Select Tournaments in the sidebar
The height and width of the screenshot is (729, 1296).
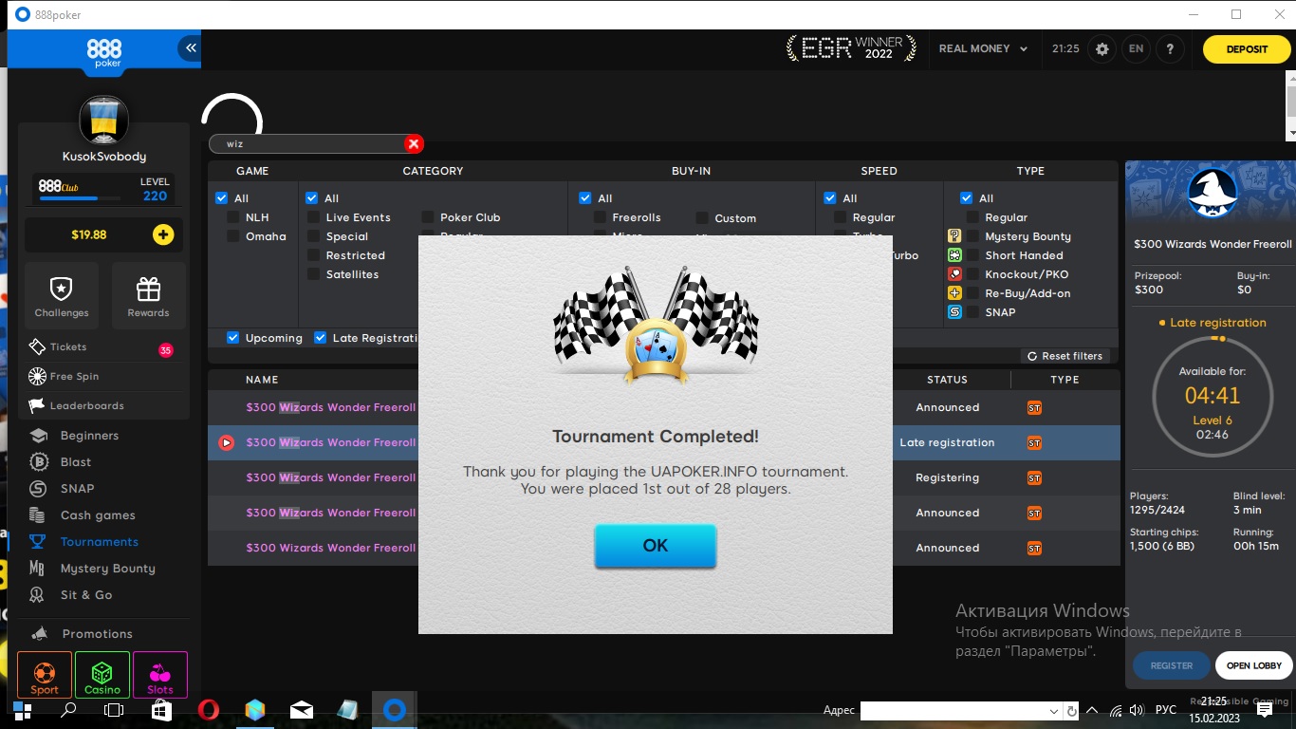tap(100, 542)
